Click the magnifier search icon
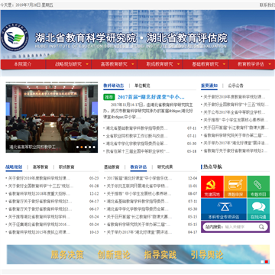275x275 pixels. pyautogui.click(x=261, y=227)
